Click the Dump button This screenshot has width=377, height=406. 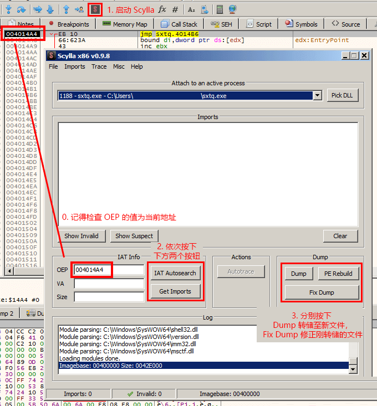[x=299, y=274]
